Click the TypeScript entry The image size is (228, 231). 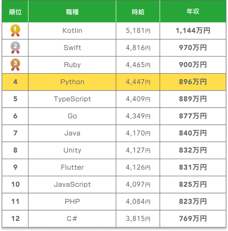[72, 99]
